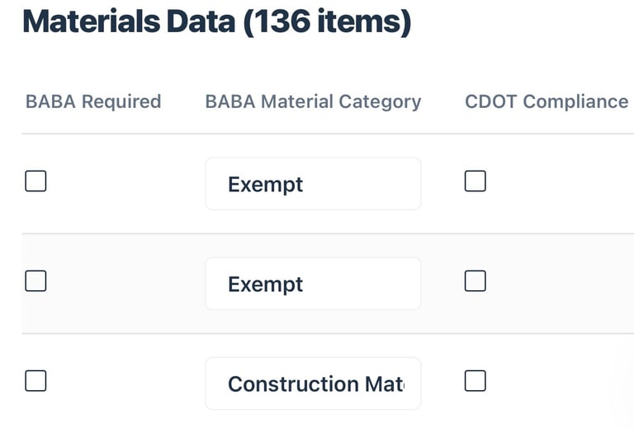Screen dimensions: 634x428
Task: Check CDOT Compliance in the first row
Action: point(475,181)
